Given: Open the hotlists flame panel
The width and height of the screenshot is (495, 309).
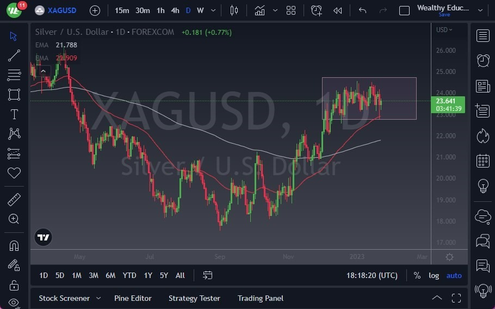Looking at the screenshot, I should [482, 135].
